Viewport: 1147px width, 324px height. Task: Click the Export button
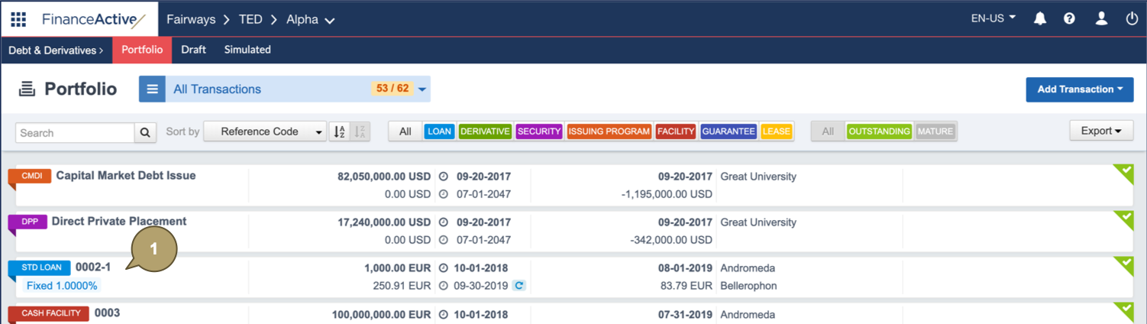point(1100,131)
